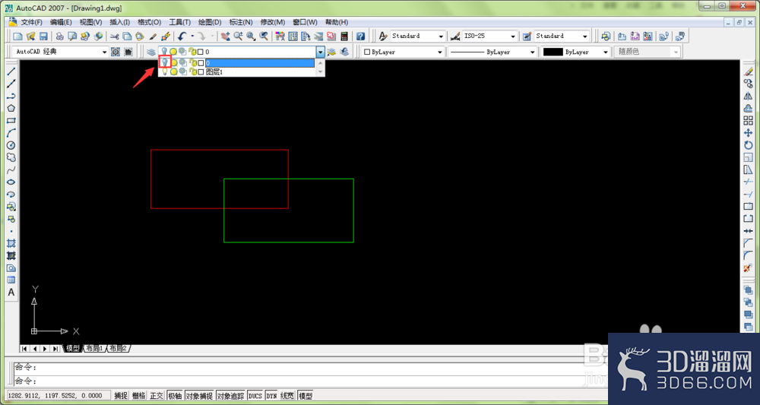
Task: Select the Polygon draw tool
Action: click(11, 108)
